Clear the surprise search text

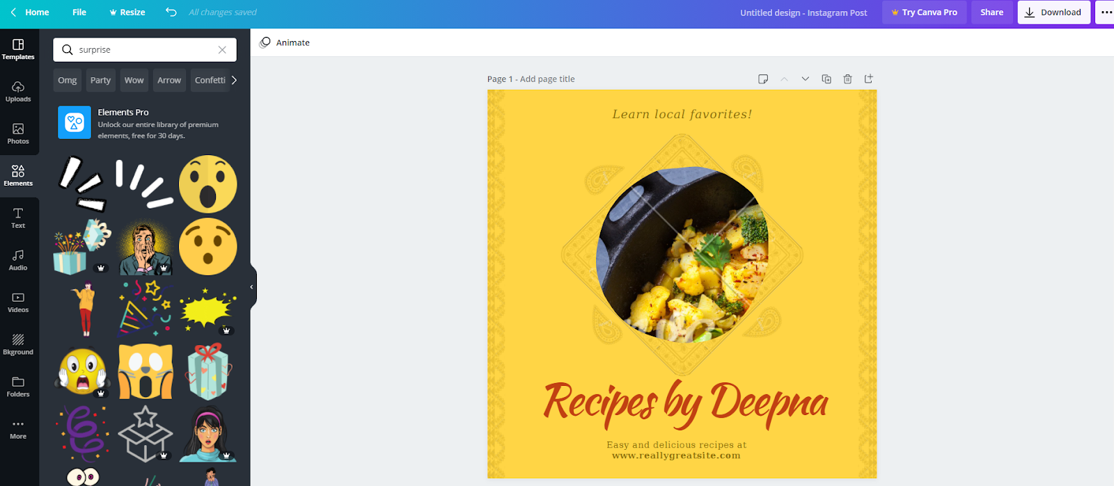pos(222,50)
